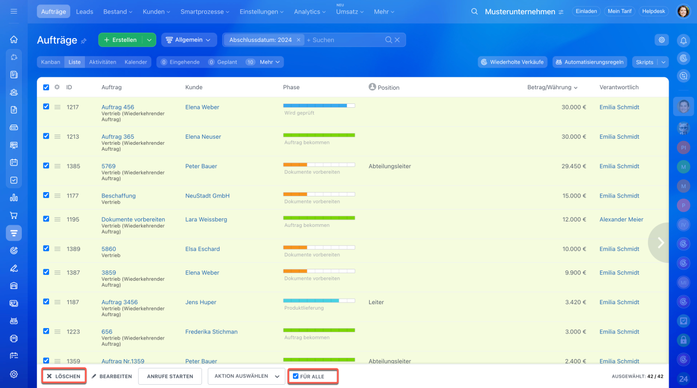This screenshot has height=388, width=697.
Task: Open the Aufträge tab in the top menu
Action: (x=53, y=11)
